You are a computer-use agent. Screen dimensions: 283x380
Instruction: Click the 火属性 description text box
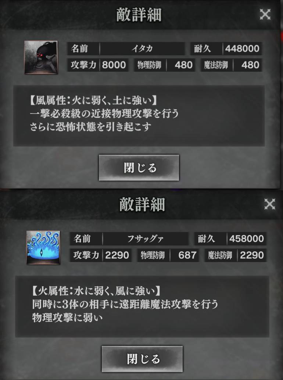click(x=142, y=306)
